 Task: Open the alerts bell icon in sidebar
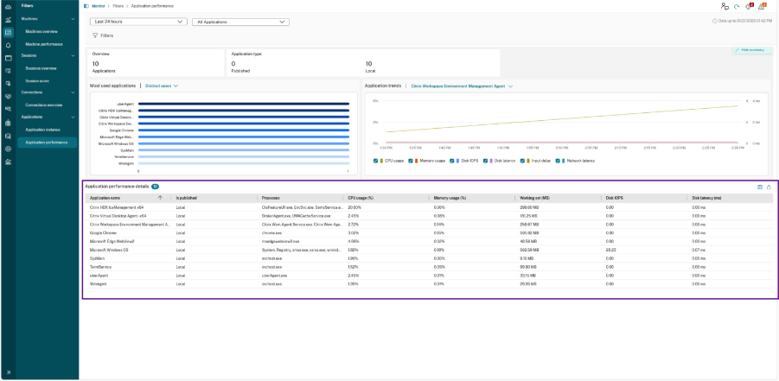tap(8, 45)
